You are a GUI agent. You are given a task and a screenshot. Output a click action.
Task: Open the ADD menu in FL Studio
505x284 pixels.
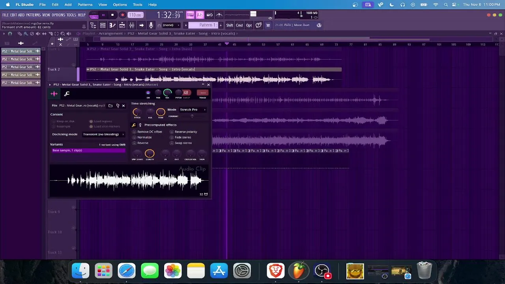21,15
